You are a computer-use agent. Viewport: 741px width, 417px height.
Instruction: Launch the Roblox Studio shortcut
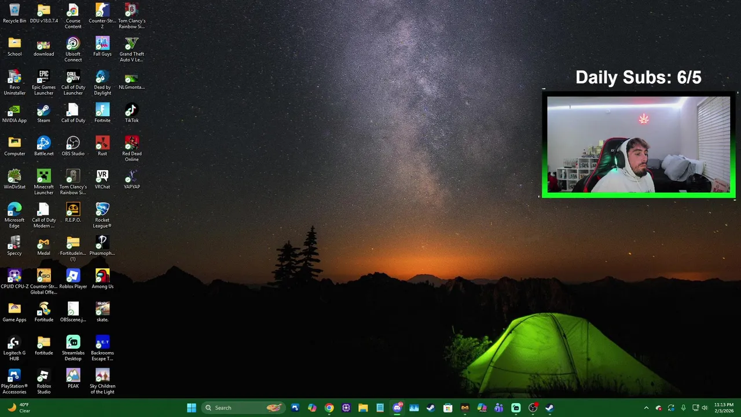(x=43, y=382)
